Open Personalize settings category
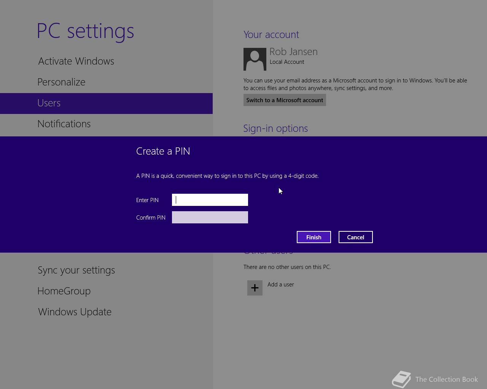This screenshot has height=389, width=487. pyautogui.click(x=61, y=82)
